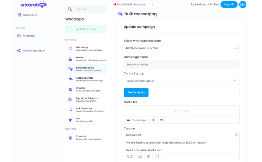Select the Bulk messaging menu item
Screen dimensions: 262x162
tap(86, 69)
